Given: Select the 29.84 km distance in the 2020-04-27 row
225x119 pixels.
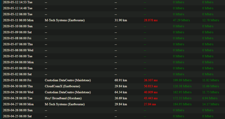Looking at the screenshot, I should (121, 104).
